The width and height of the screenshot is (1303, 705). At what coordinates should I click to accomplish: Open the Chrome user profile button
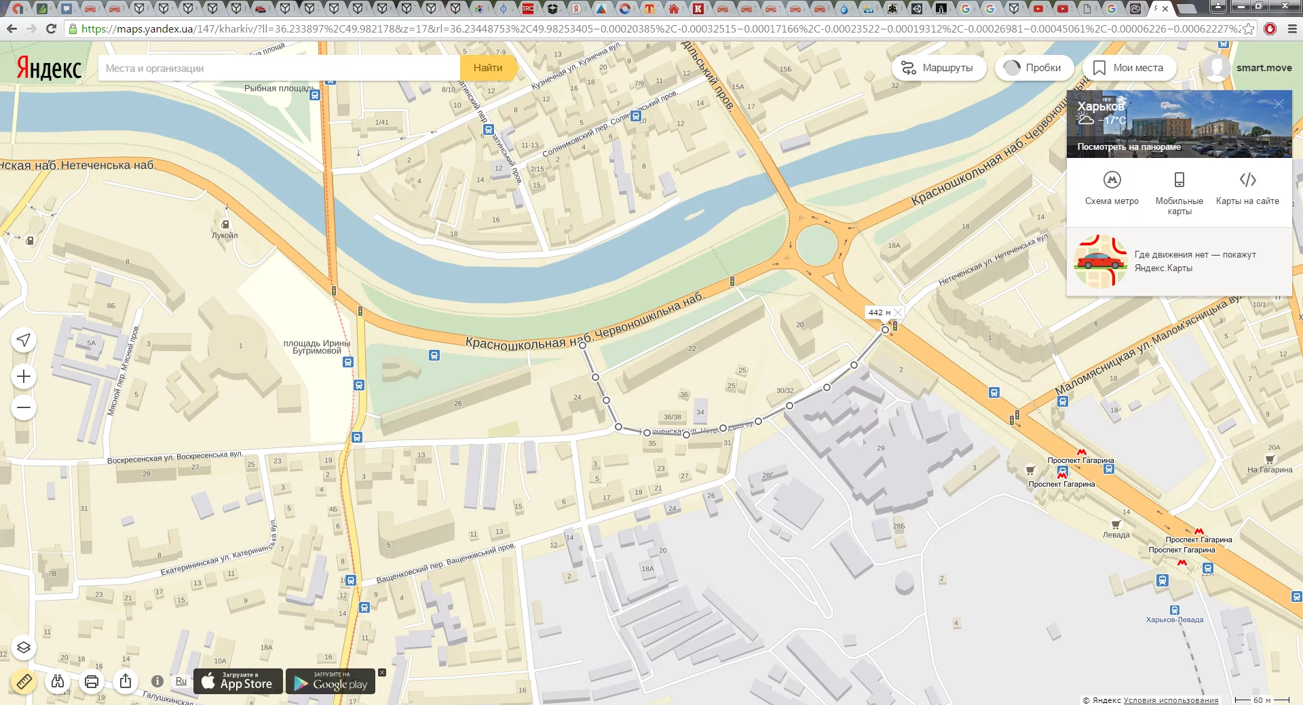point(1218,6)
